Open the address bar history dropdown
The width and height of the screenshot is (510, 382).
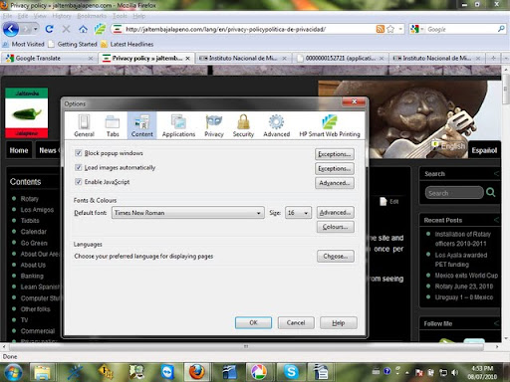(400, 29)
